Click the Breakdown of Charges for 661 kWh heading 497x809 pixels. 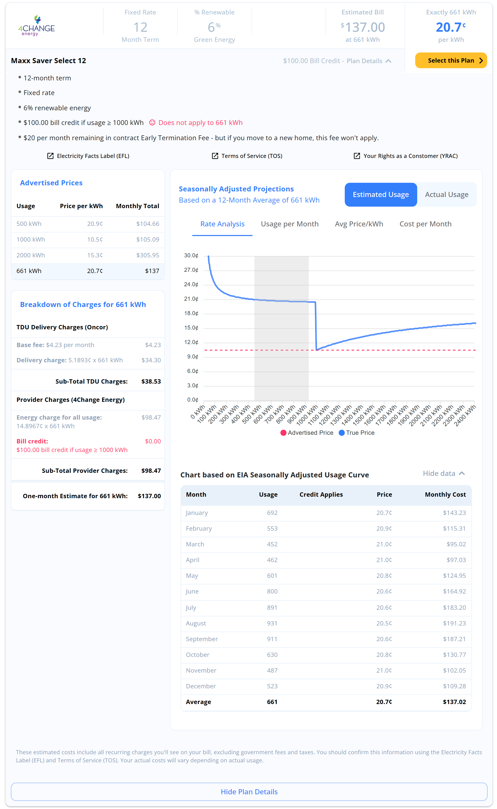tap(83, 305)
